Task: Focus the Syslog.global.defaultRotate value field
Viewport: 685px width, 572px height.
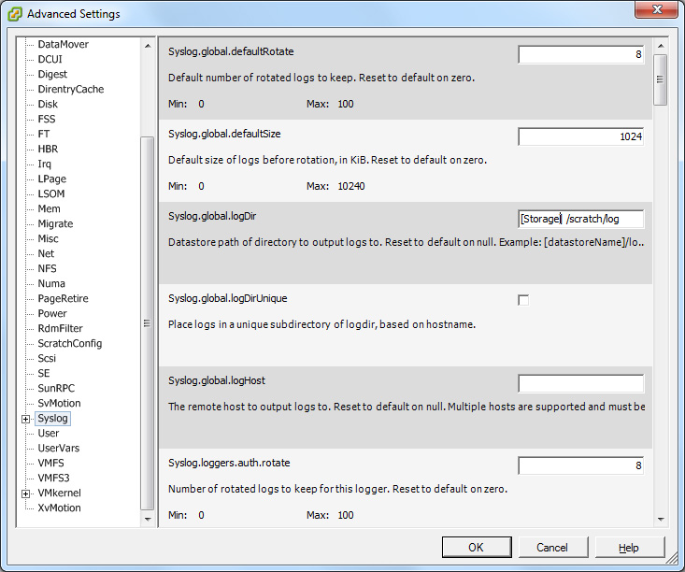Action: [x=580, y=54]
